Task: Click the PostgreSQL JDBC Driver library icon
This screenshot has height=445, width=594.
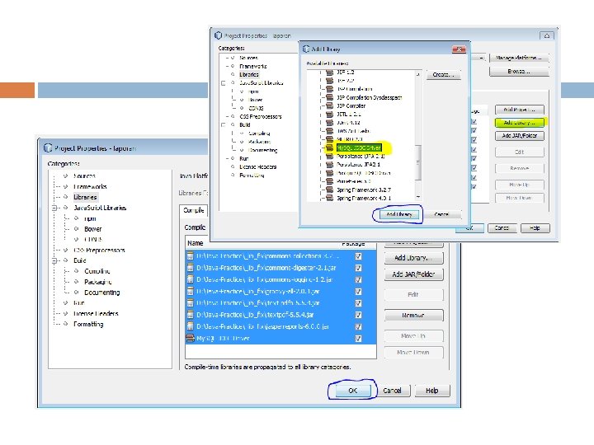Action: (329, 172)
